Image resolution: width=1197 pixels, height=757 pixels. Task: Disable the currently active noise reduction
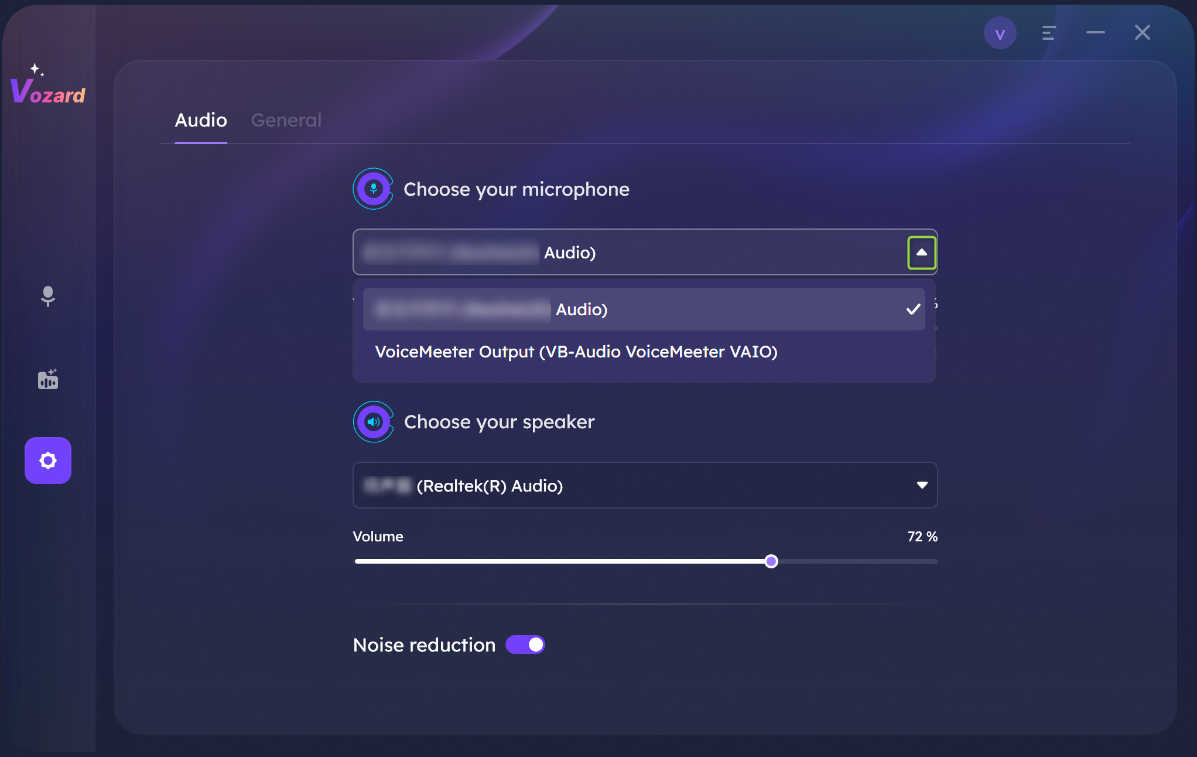(x=527, y=645)
